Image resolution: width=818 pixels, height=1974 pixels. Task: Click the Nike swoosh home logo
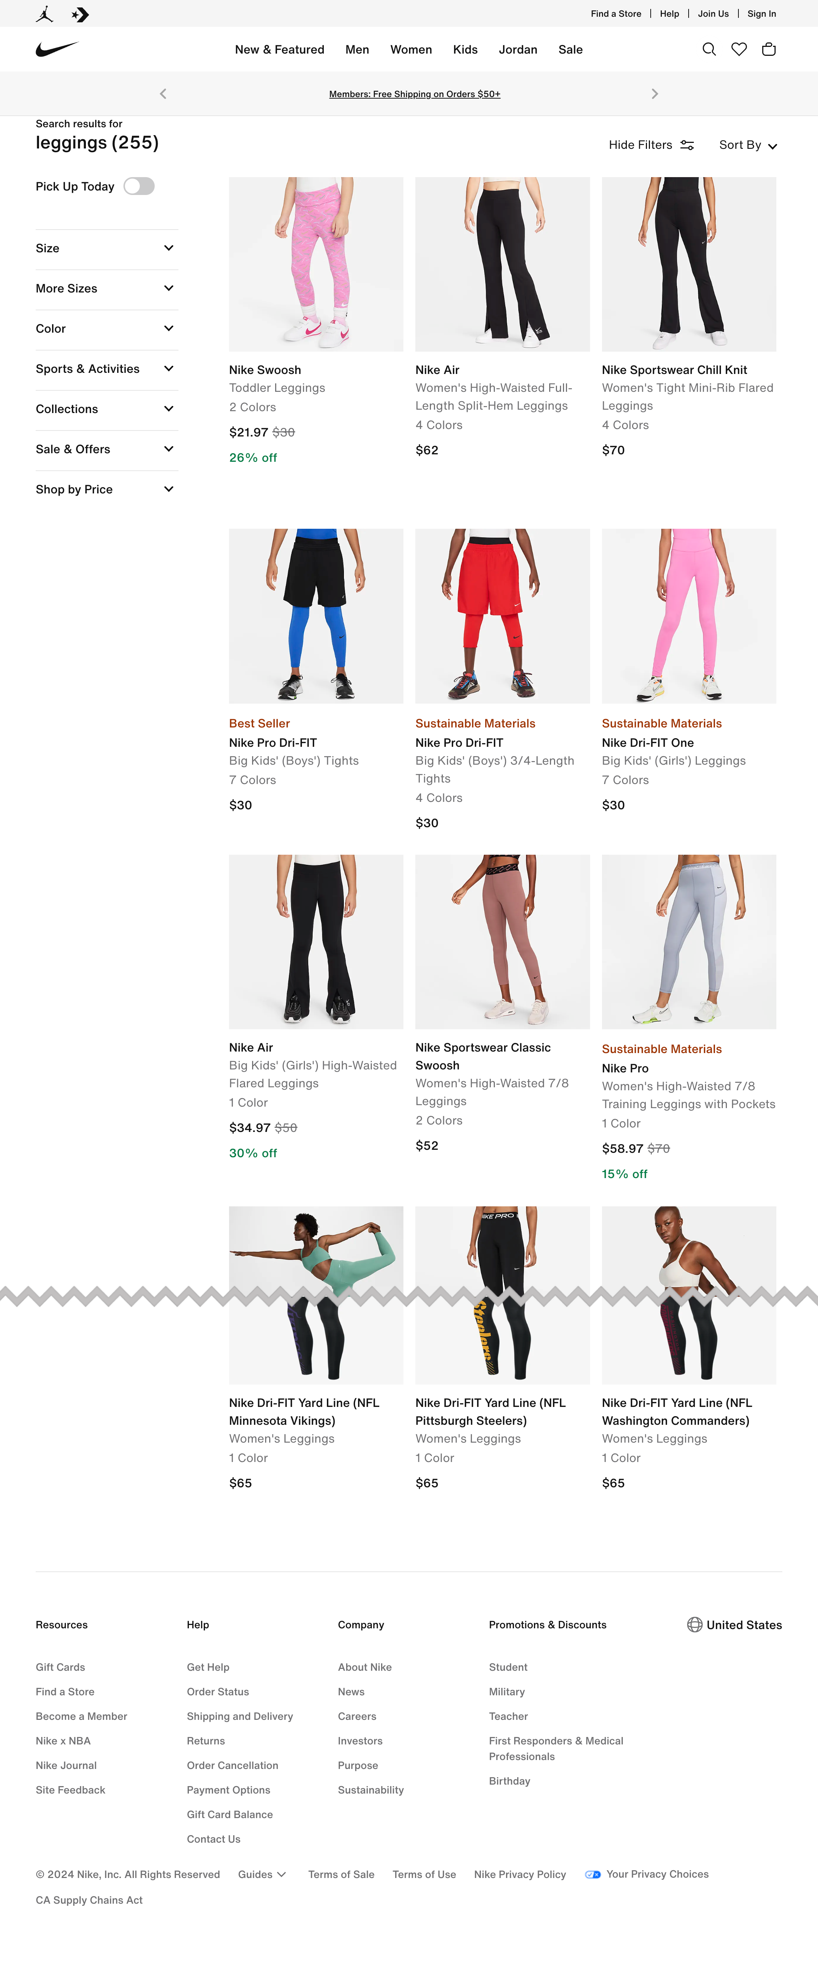(57, 49)
